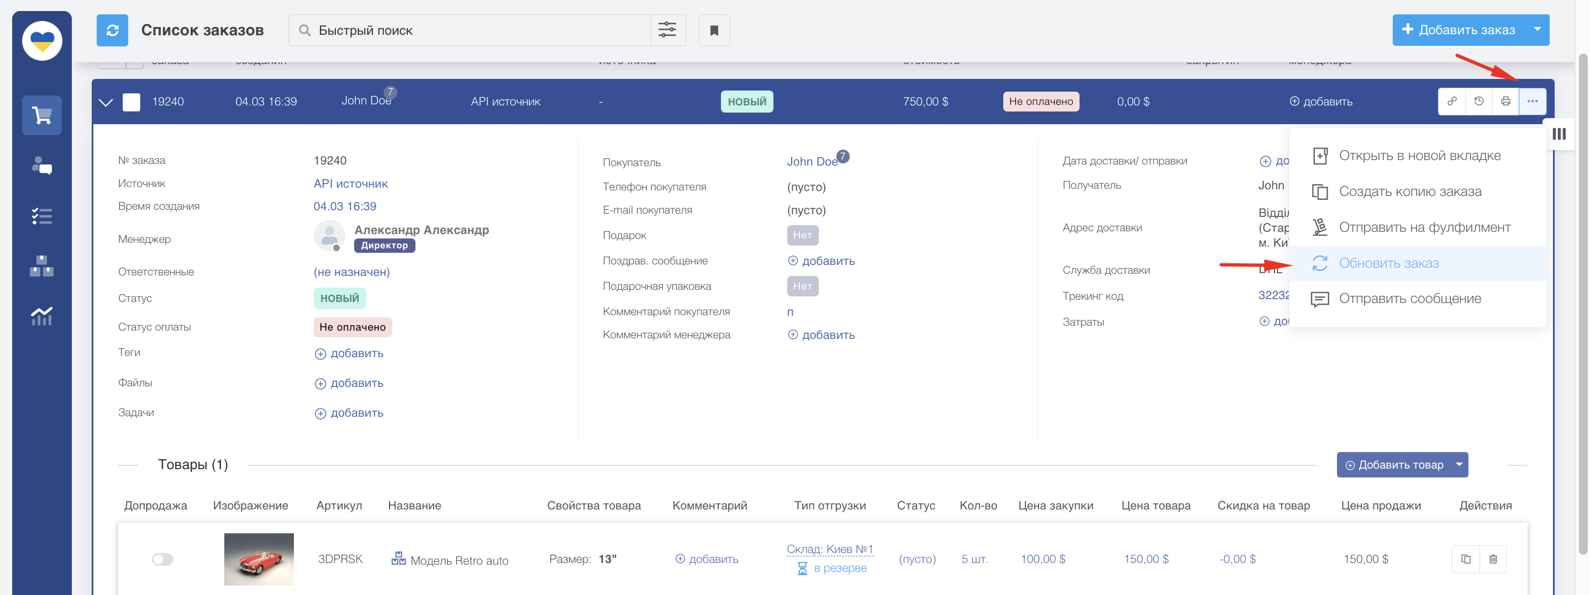Click the Склад: Киев №1 link

[830, 549]
